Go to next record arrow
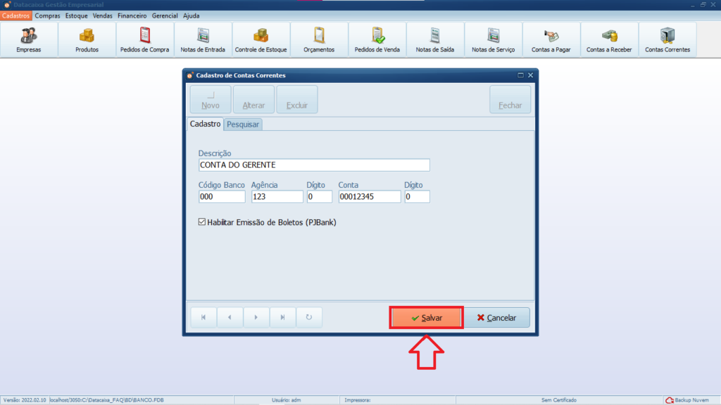 click(x=256, y=317)
